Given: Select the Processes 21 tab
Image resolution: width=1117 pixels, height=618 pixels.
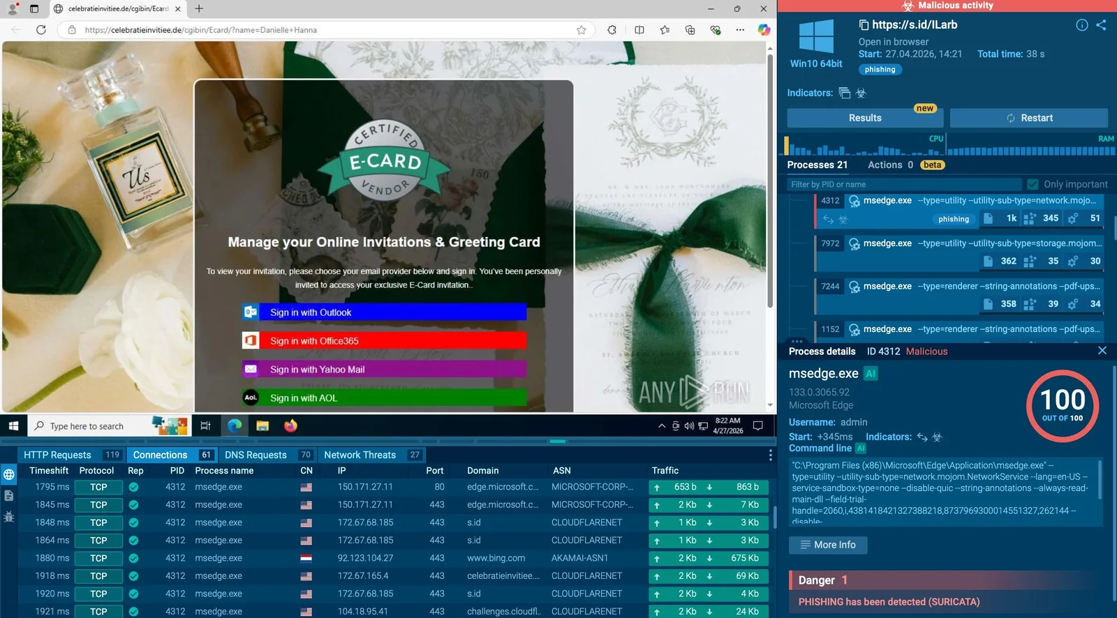Looking at the screenshot, I should point(818,165).
